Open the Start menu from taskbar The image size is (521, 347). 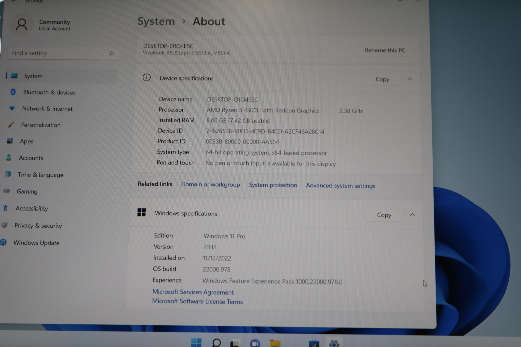196,343
